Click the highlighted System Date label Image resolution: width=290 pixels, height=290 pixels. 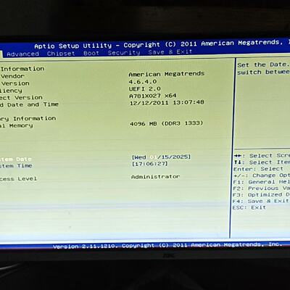click(x=16, y=159)
